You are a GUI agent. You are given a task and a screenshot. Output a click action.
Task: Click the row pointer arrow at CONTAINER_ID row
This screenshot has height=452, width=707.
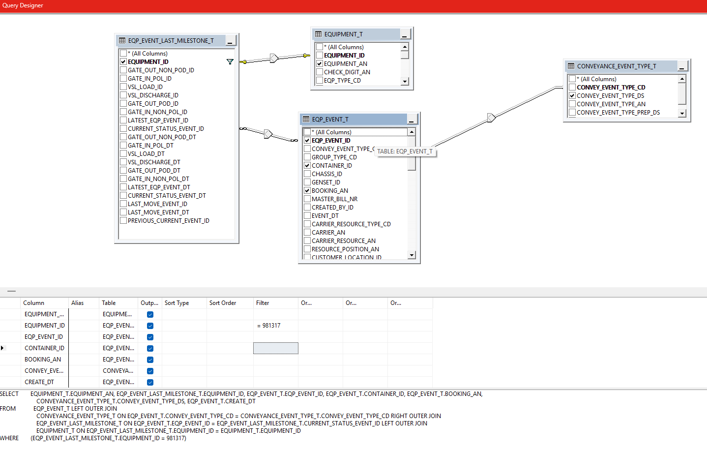[2, 348]
